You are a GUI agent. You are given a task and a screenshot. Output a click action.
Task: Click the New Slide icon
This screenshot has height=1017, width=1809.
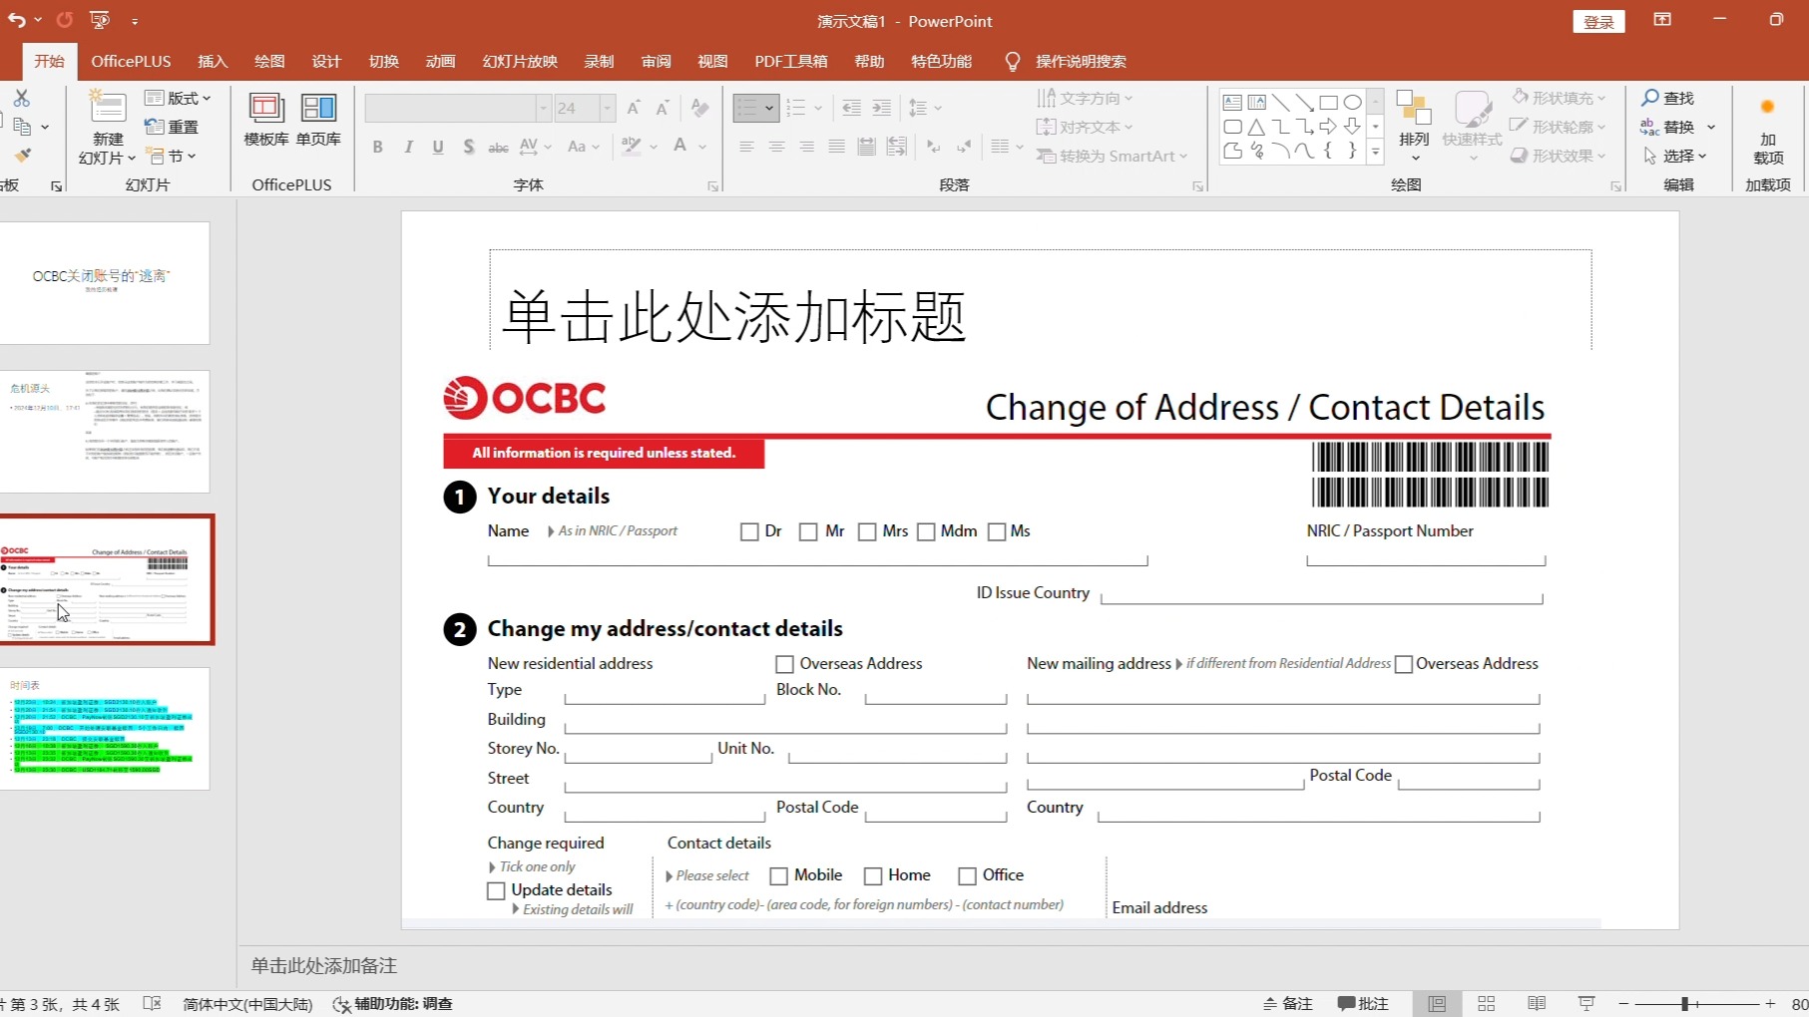(108, 108)
